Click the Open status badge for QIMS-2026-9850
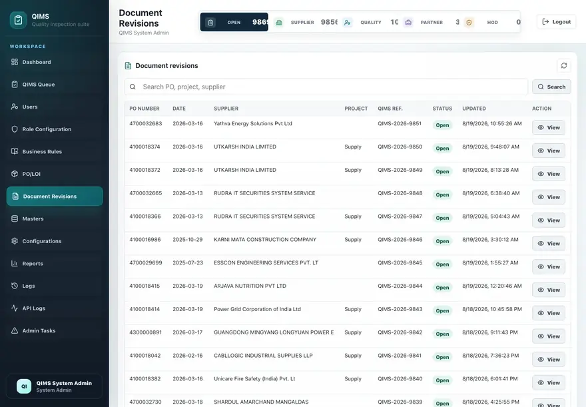 tap(442, 149)
